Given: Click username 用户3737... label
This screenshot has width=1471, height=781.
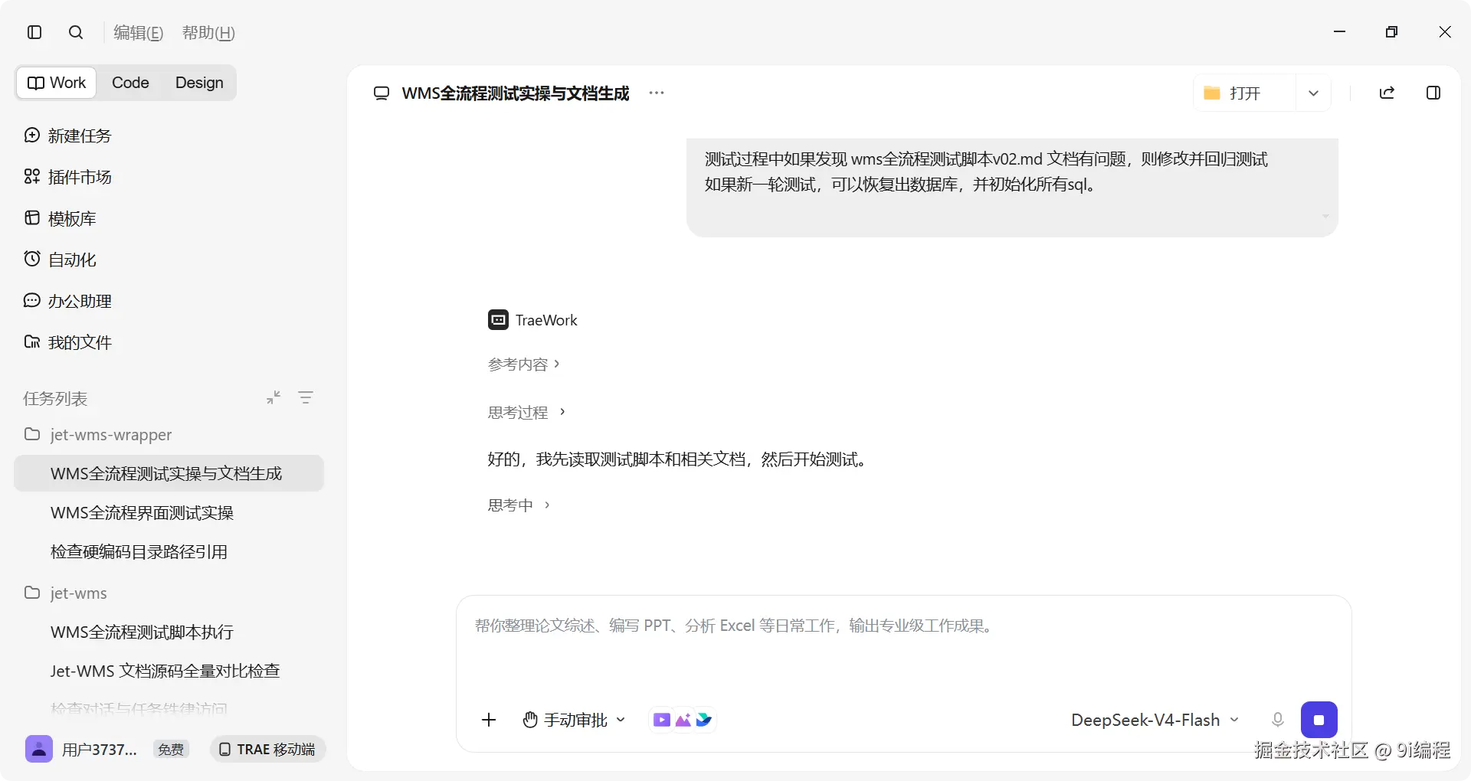Looking at the screenshot, I should (100, 750).
